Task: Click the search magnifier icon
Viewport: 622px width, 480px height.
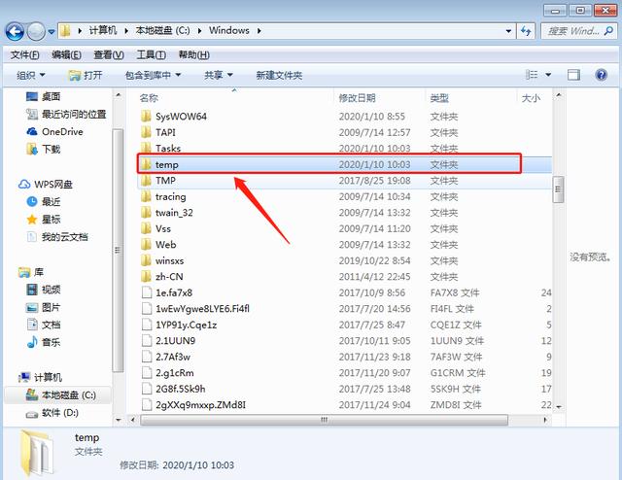Action: (609, 30)
